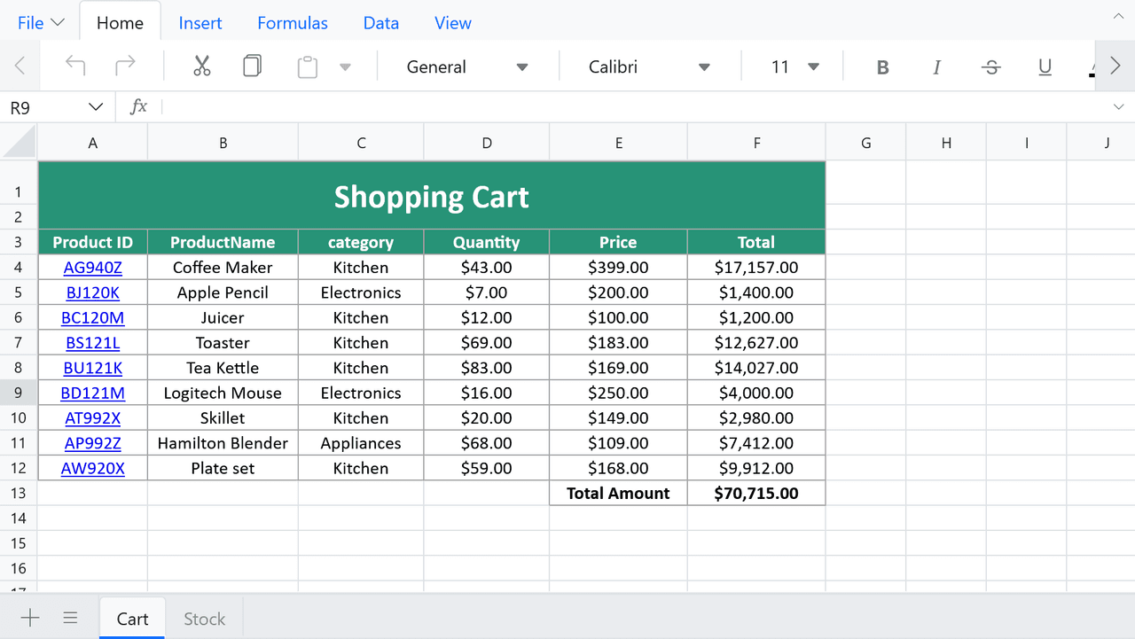Open the AT992X product link
Viewport: 1135px width, 639px height.
tap(93, 418)
